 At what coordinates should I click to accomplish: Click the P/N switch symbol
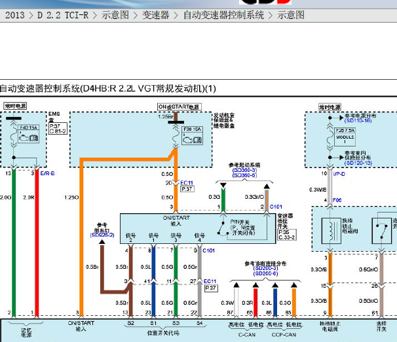[223, 228]
